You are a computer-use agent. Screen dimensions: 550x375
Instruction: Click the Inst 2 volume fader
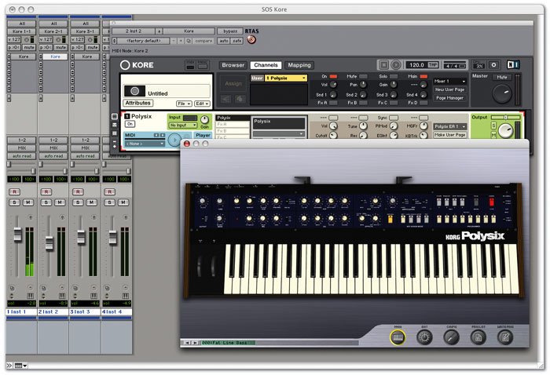pos(49,243)
